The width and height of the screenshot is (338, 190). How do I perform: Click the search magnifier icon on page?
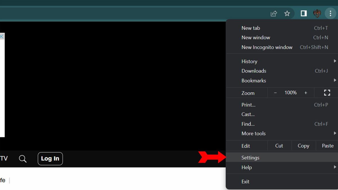[23, 159]
